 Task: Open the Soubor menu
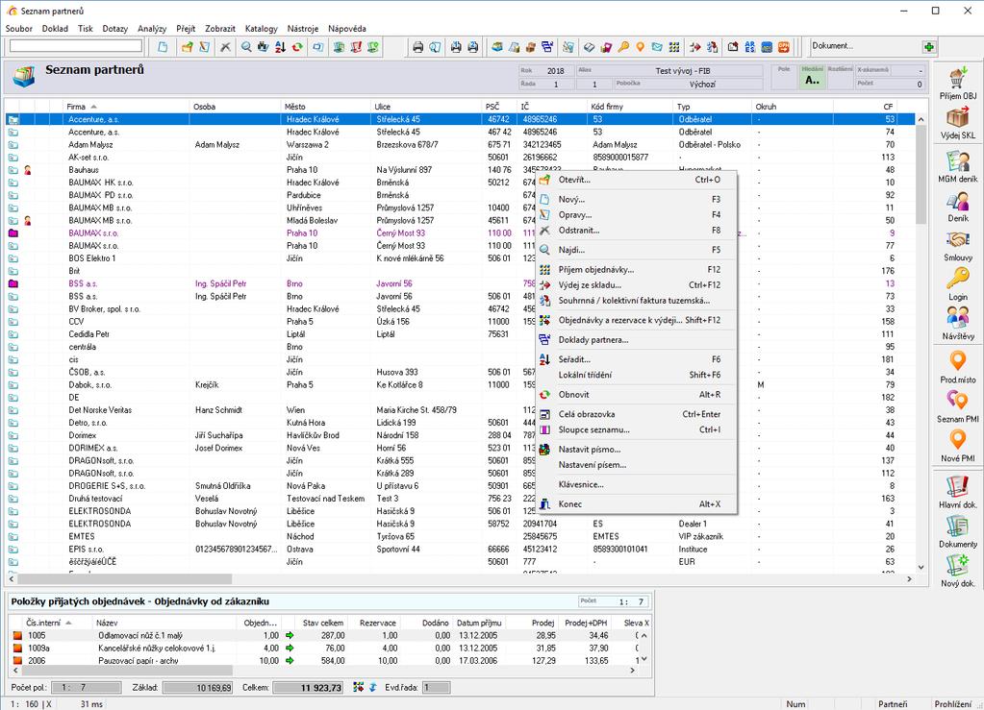click(19, 28)
